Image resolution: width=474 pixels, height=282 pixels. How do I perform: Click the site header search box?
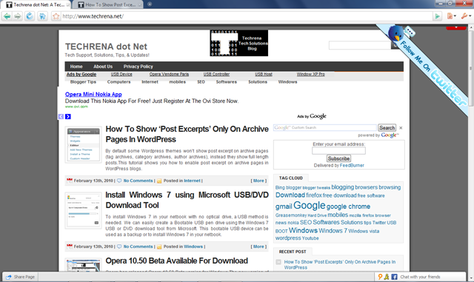click(360, 45)
